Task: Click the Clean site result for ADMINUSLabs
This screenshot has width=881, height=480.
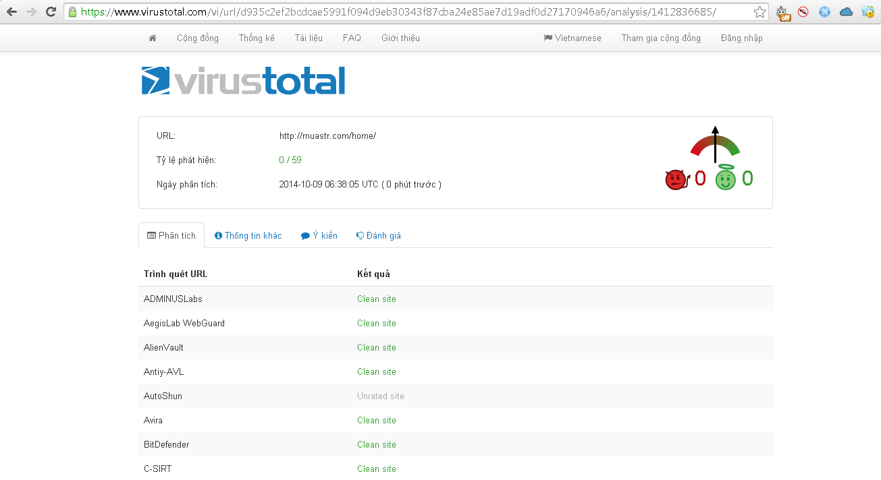Action: [377, 299]
